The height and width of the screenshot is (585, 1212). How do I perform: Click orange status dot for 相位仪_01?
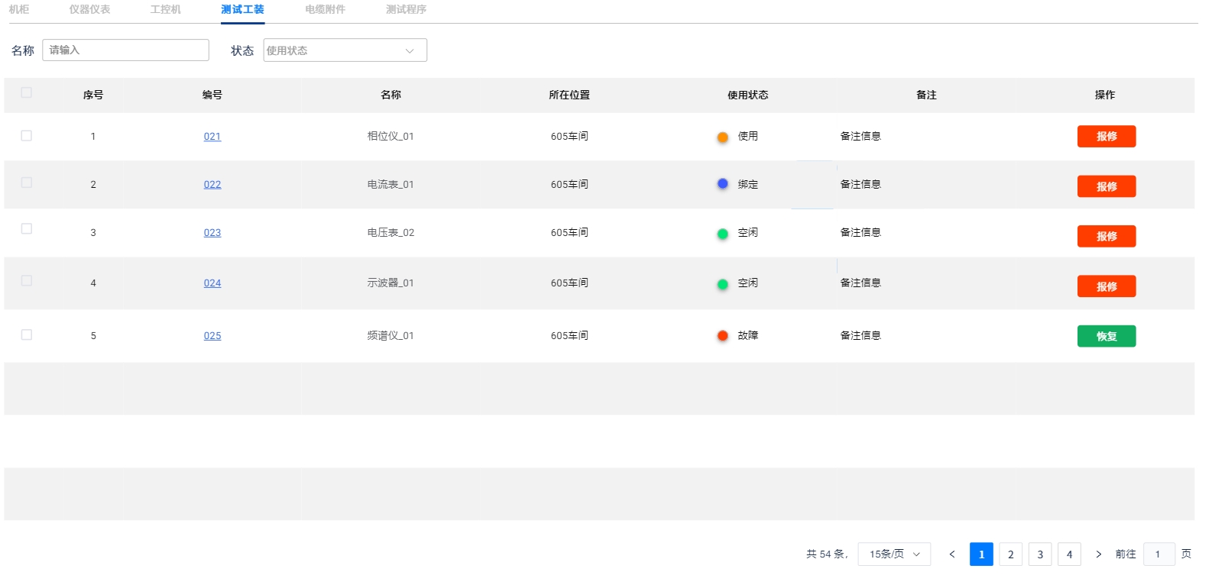point(722,137)
